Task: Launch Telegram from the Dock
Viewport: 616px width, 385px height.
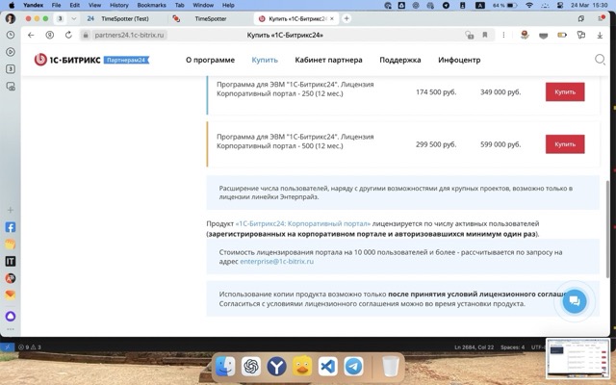Action: (x=353, y=367)
